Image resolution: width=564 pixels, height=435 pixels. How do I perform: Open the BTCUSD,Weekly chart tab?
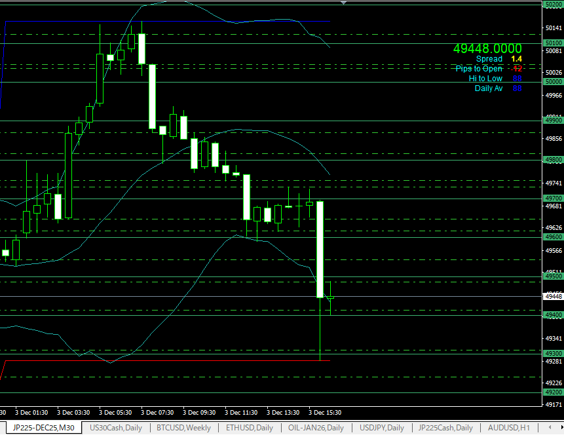tap(183, 428)
